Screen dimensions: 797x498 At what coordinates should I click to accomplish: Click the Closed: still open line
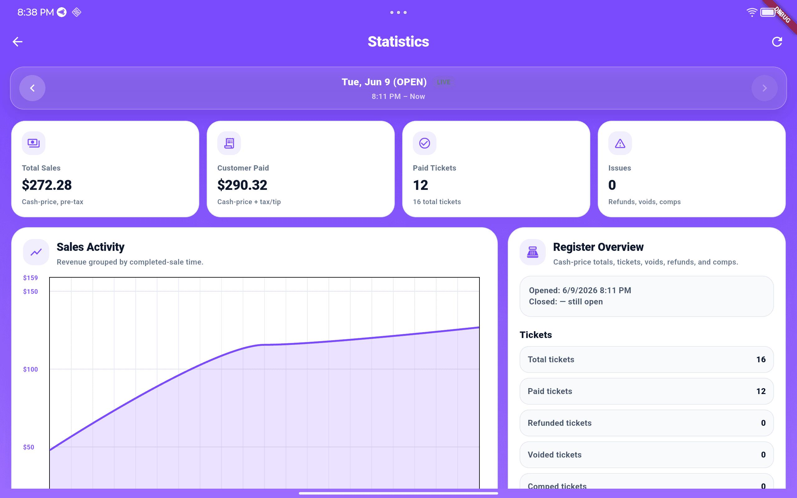click(565, 302)
